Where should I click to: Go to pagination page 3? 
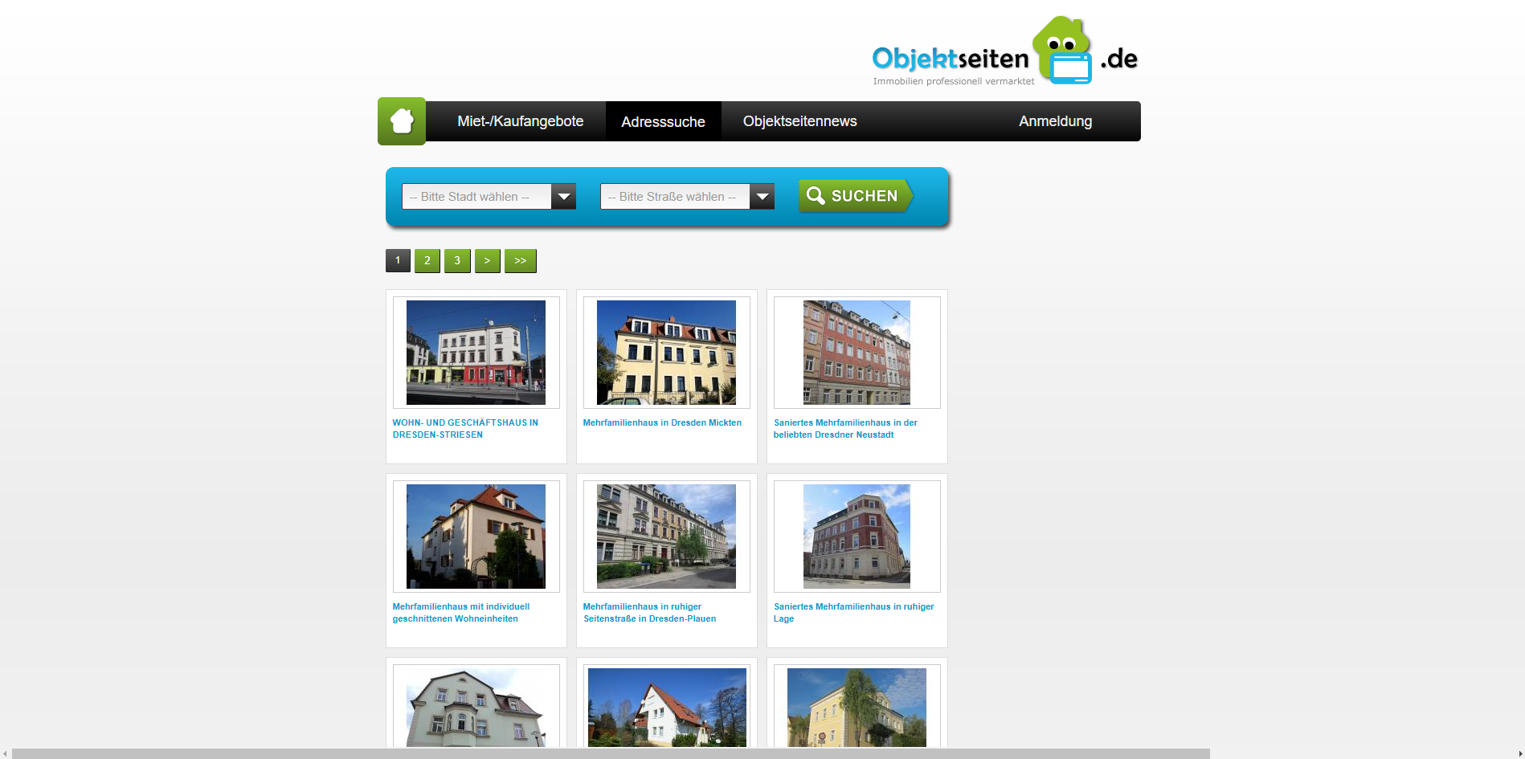click(457, 260)
